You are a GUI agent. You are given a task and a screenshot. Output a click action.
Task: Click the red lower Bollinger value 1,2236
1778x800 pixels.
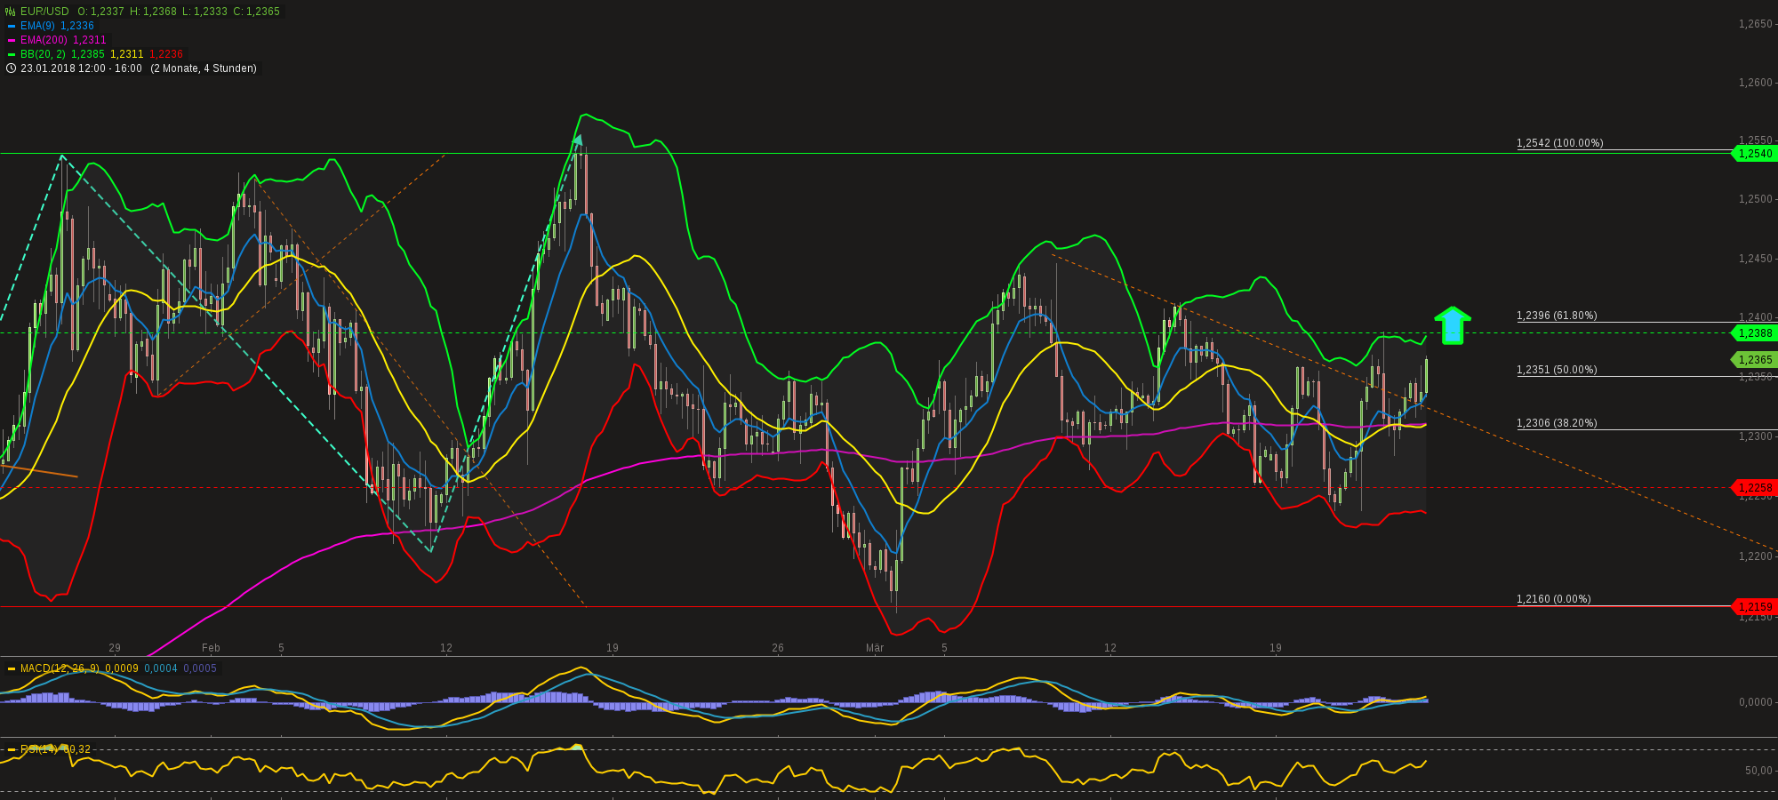coord(166,54)
